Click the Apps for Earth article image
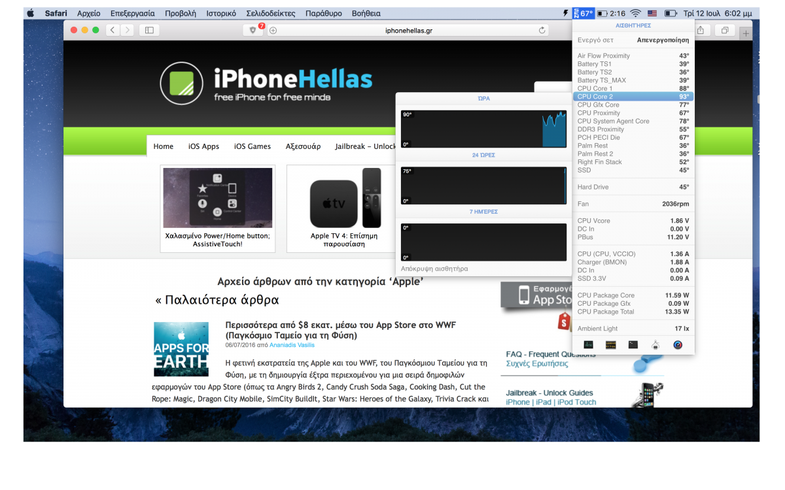The image size is (785, 490). pos(181,349)
